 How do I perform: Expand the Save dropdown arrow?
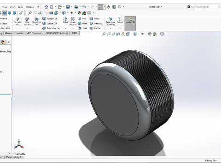(72, 7)
